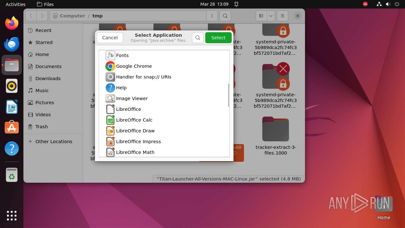Screen dimensions: 405x228
Task: Open the Files hamburger menu
Action: 282,16
